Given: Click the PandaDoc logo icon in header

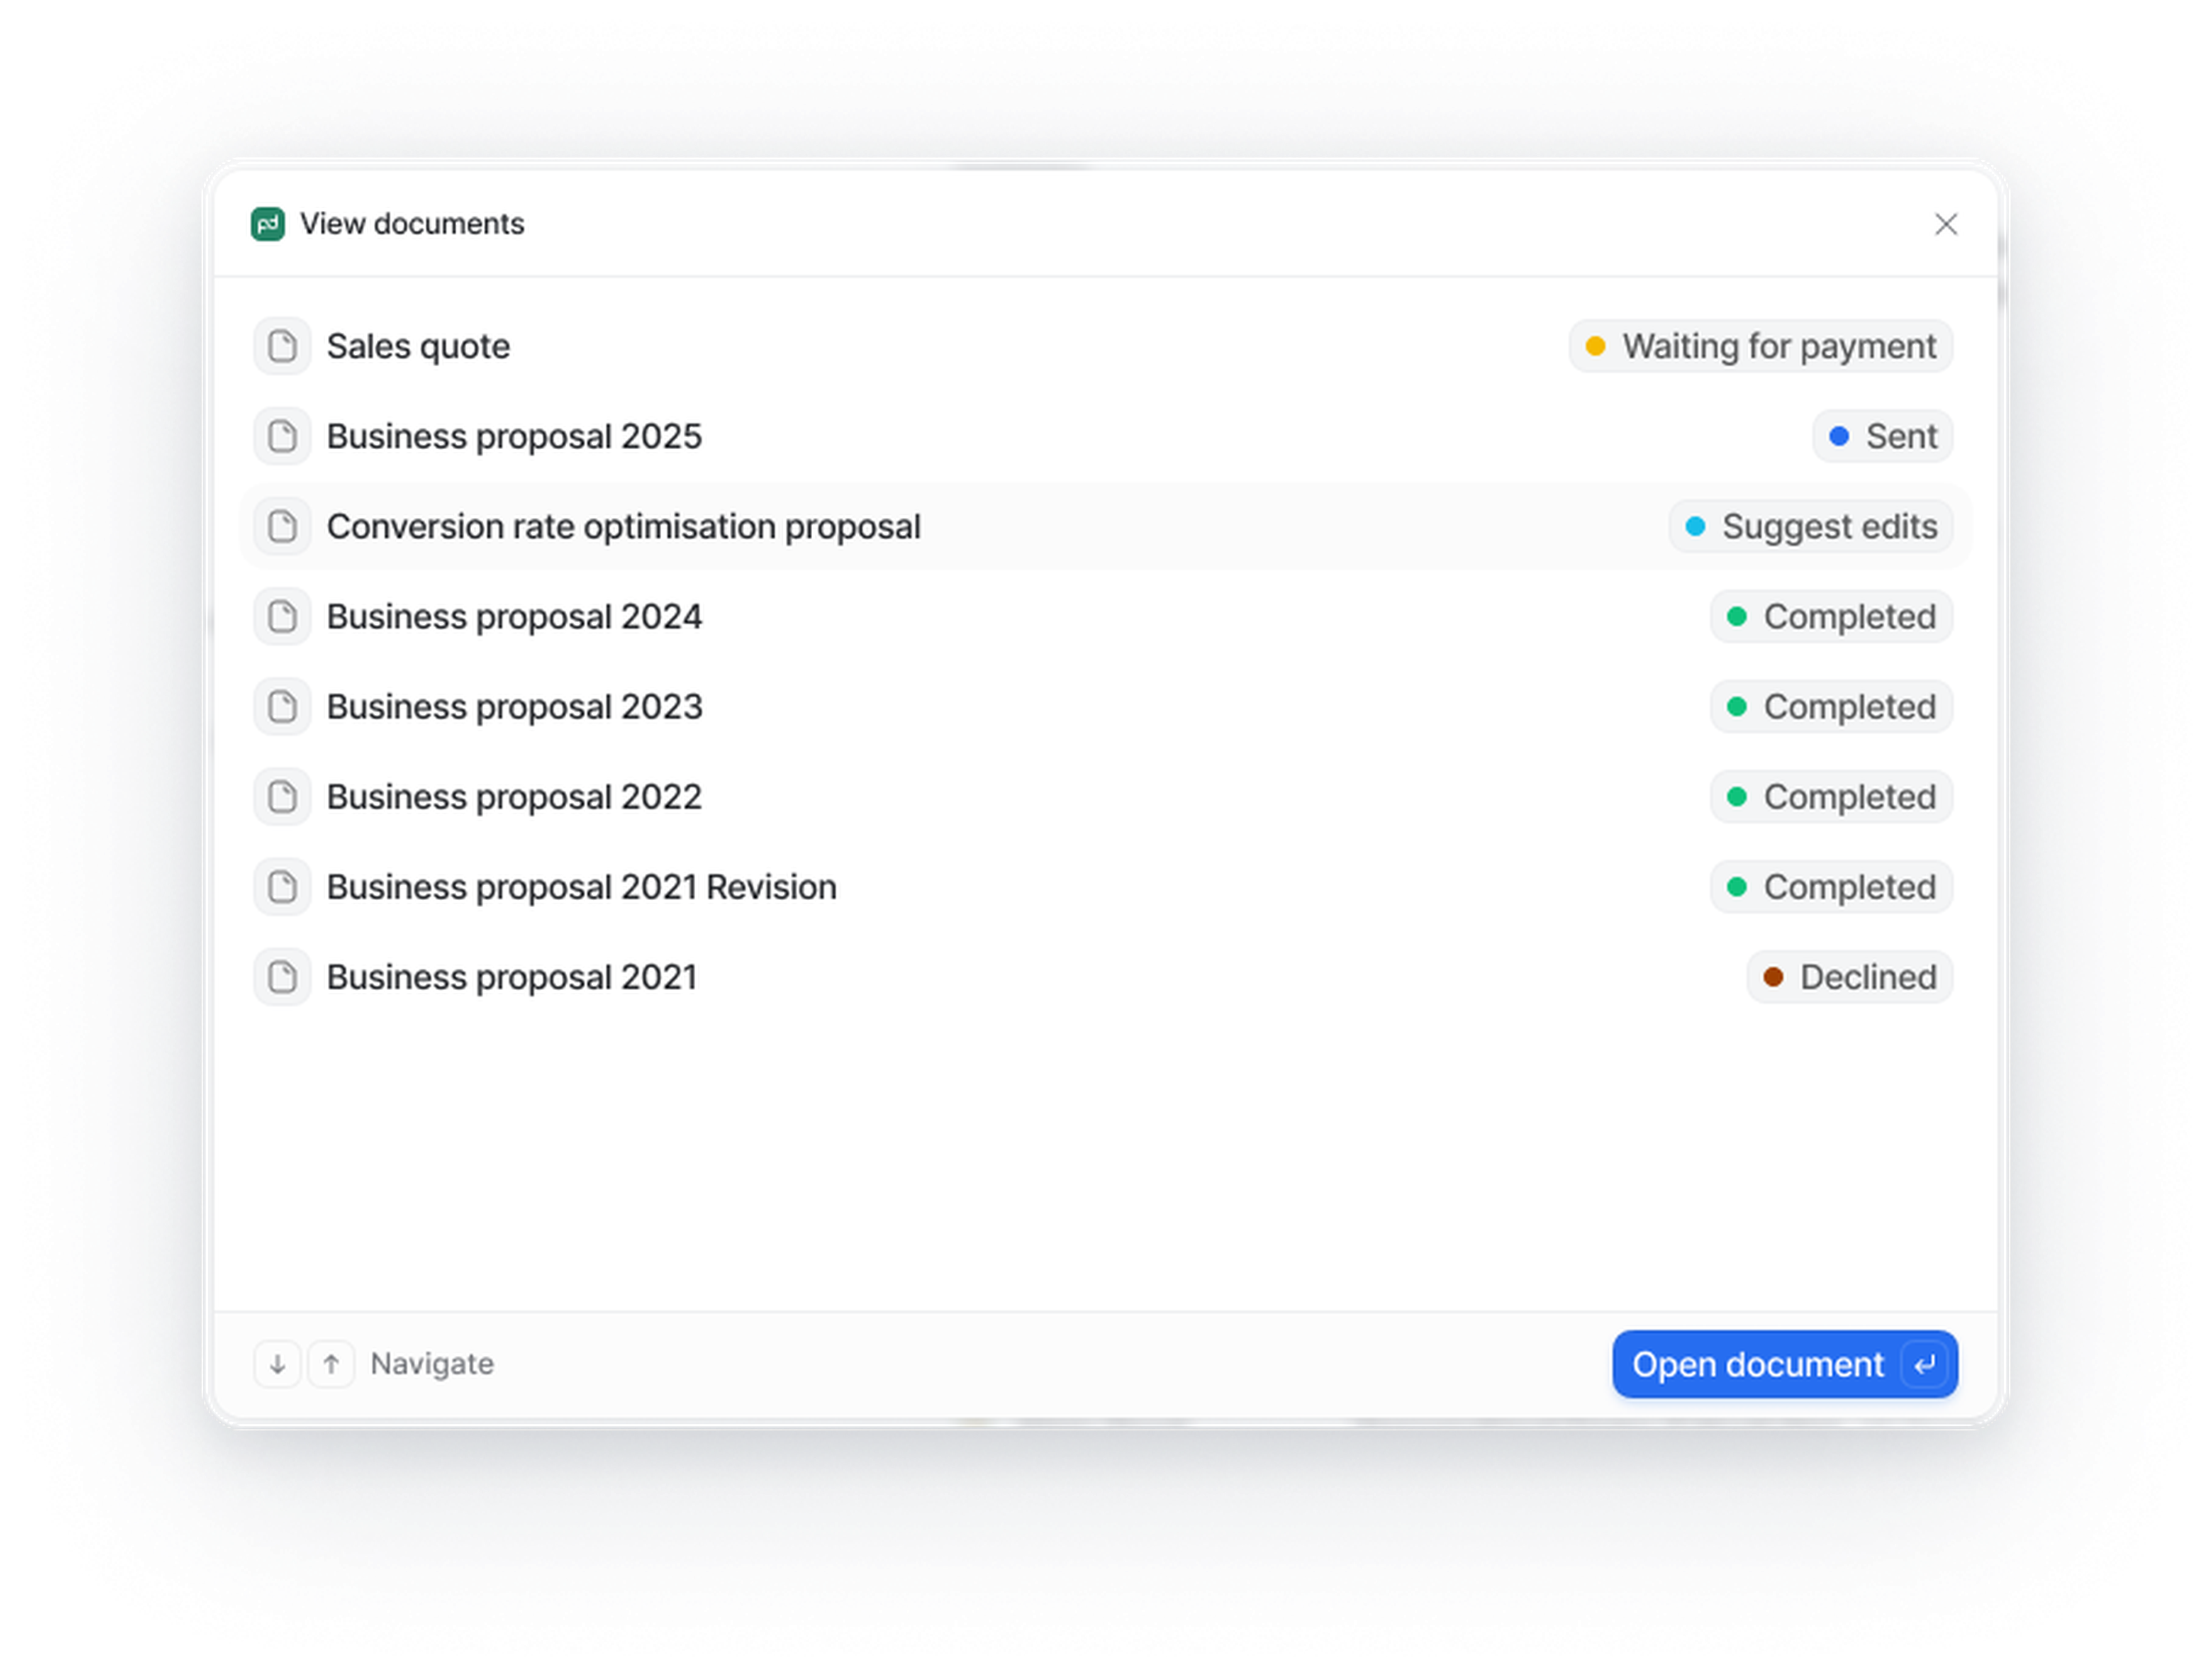Looking at the screenshot, I should (267, 224).
